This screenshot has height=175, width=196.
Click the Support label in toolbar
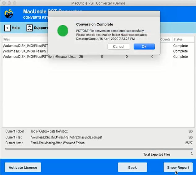[x=41, y=28]
